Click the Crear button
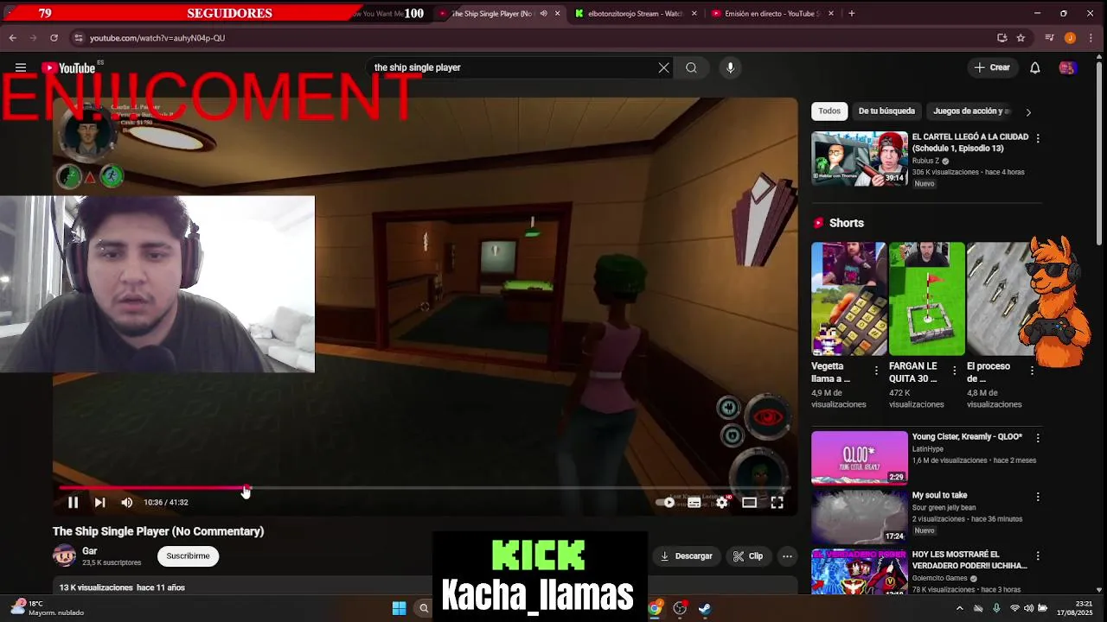This screenshot has height=622, width=1107. (992, 67)
